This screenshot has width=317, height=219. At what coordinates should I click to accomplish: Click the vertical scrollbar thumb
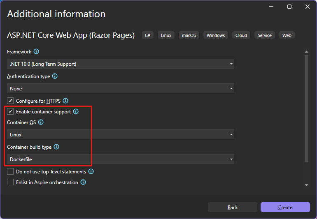(x=306, y=108)
